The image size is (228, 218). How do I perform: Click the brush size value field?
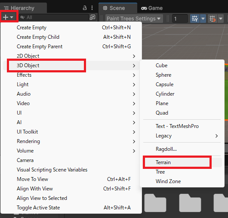(x=180, y=19)
